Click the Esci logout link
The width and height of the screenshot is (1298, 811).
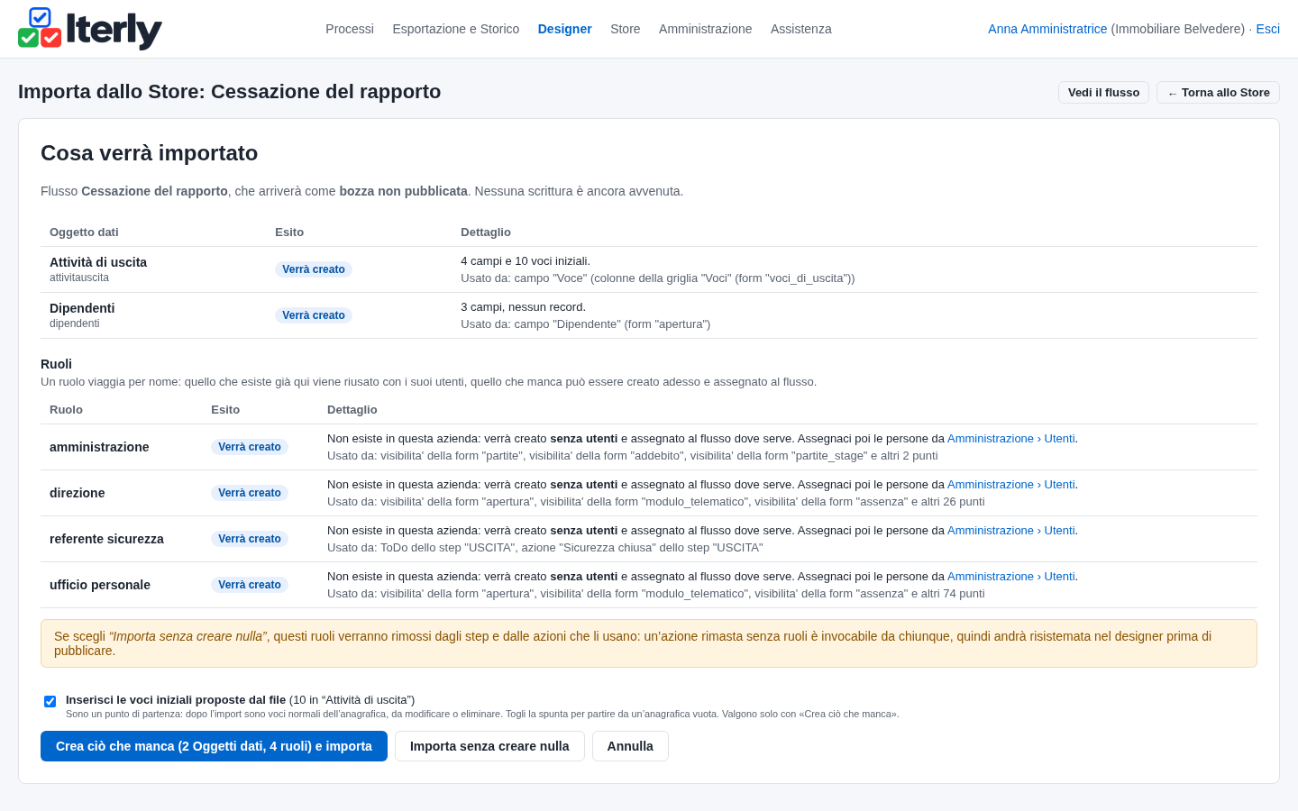coord(1268,29)
